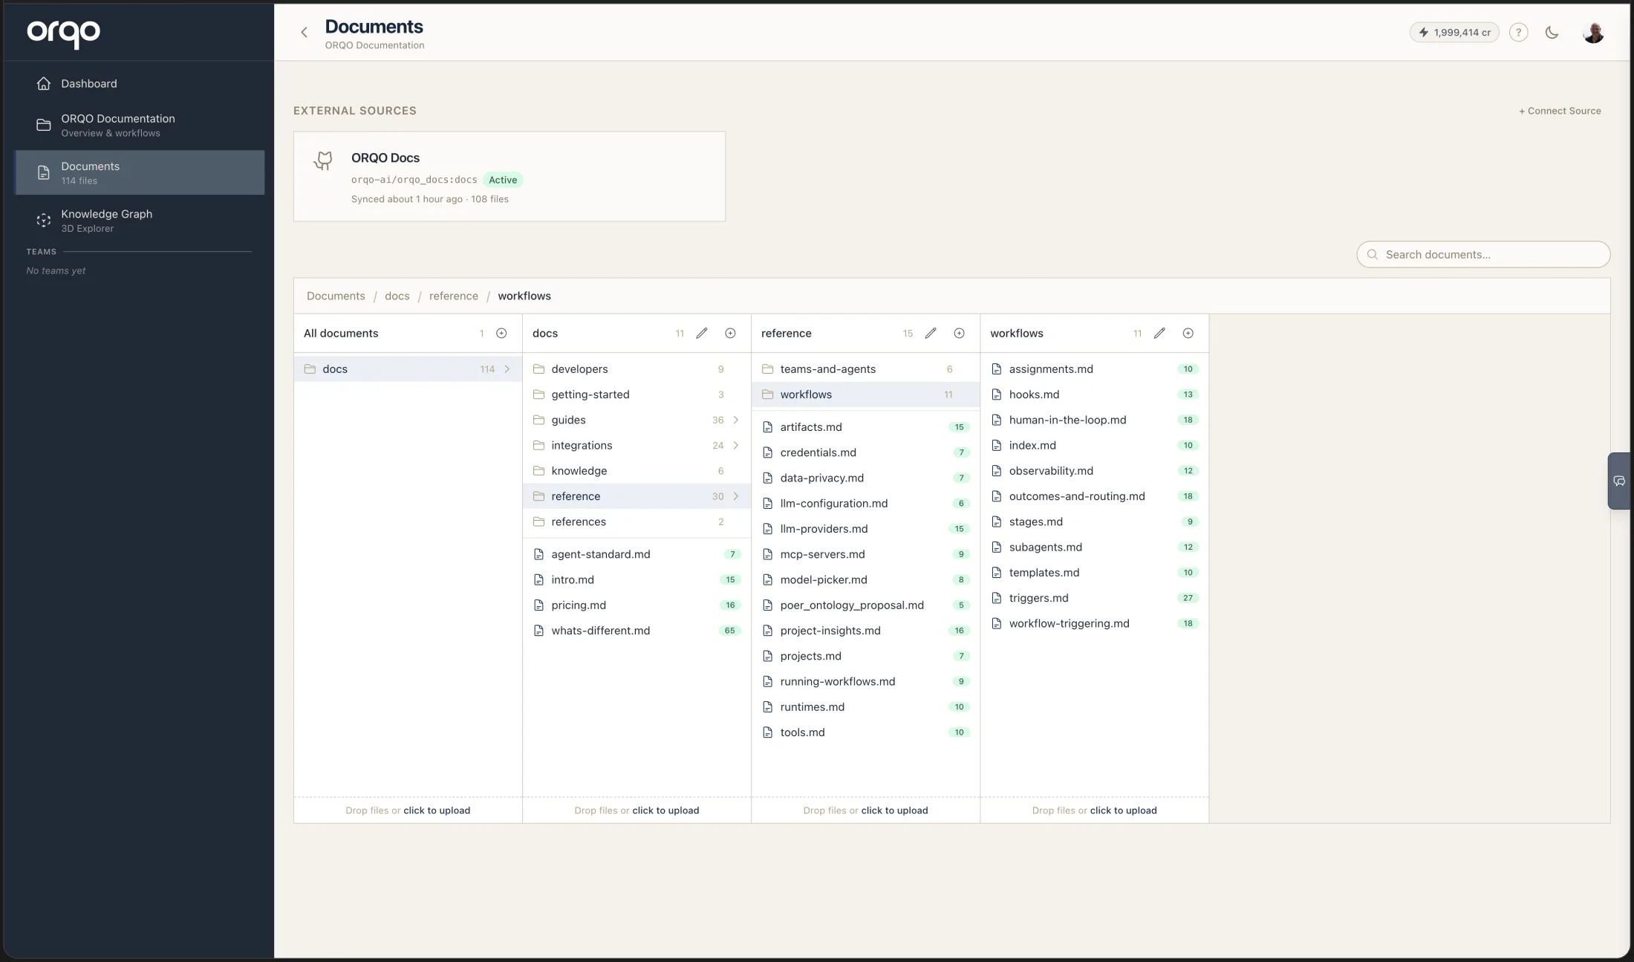Image resolution: width=1634 pixels, height=962 pixels.
Task: Open the references folder
Action: pos(637,521)
